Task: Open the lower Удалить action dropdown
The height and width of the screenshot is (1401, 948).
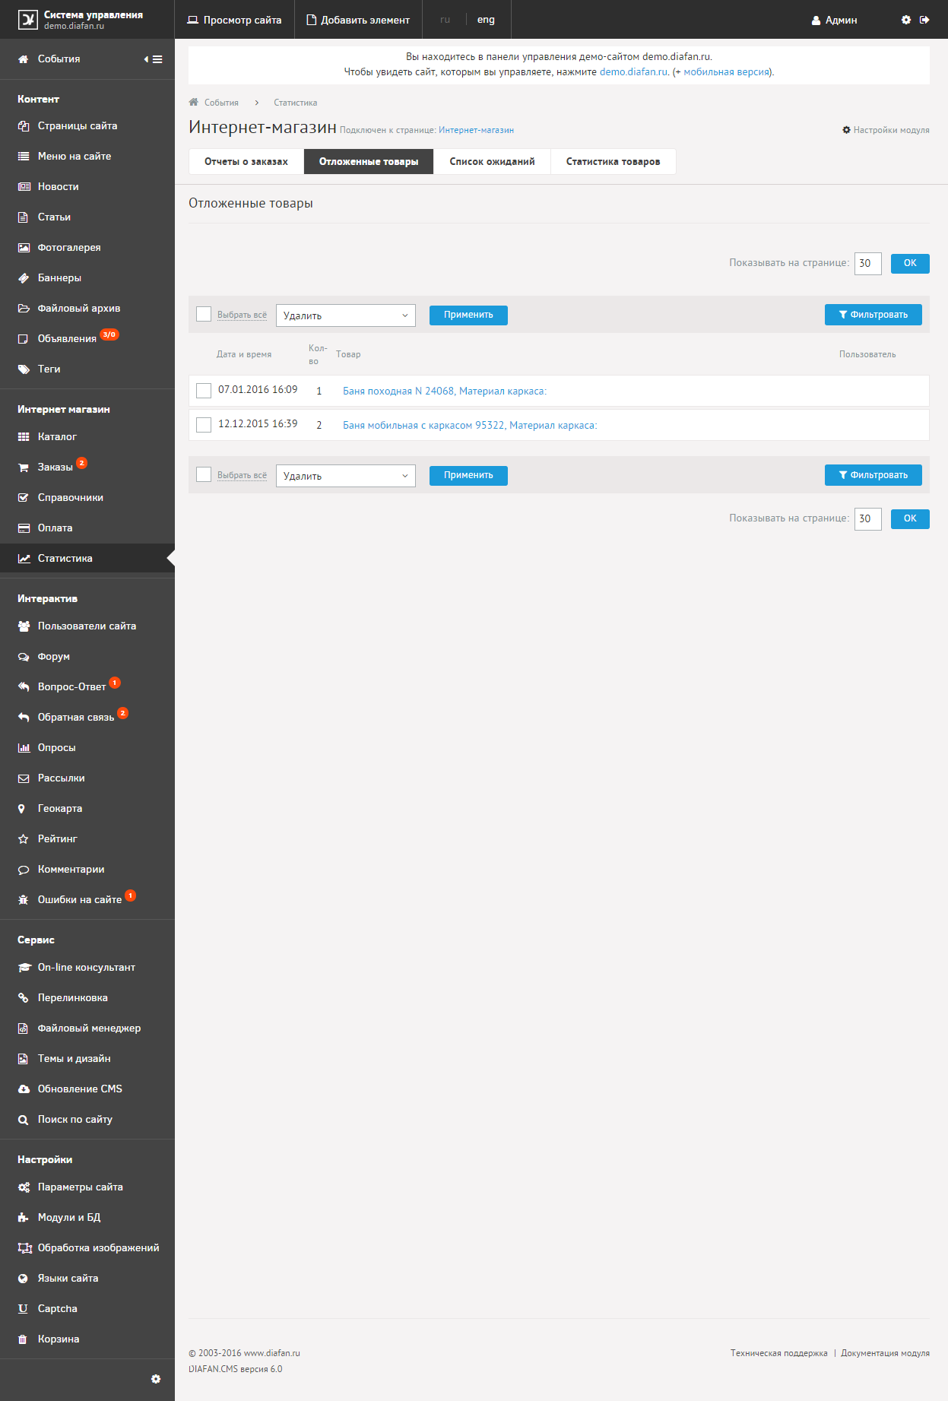Action: click(346, 476)
